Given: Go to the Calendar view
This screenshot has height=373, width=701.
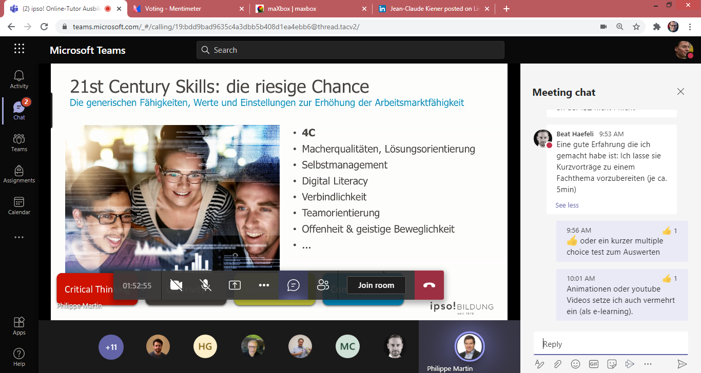Looking at the screenshot, I should click(x=19, y=205).
